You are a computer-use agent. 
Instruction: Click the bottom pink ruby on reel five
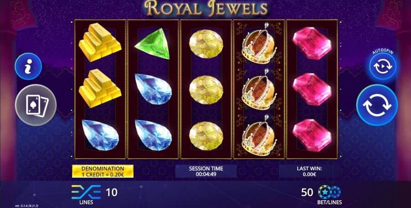tap(312, 135)
